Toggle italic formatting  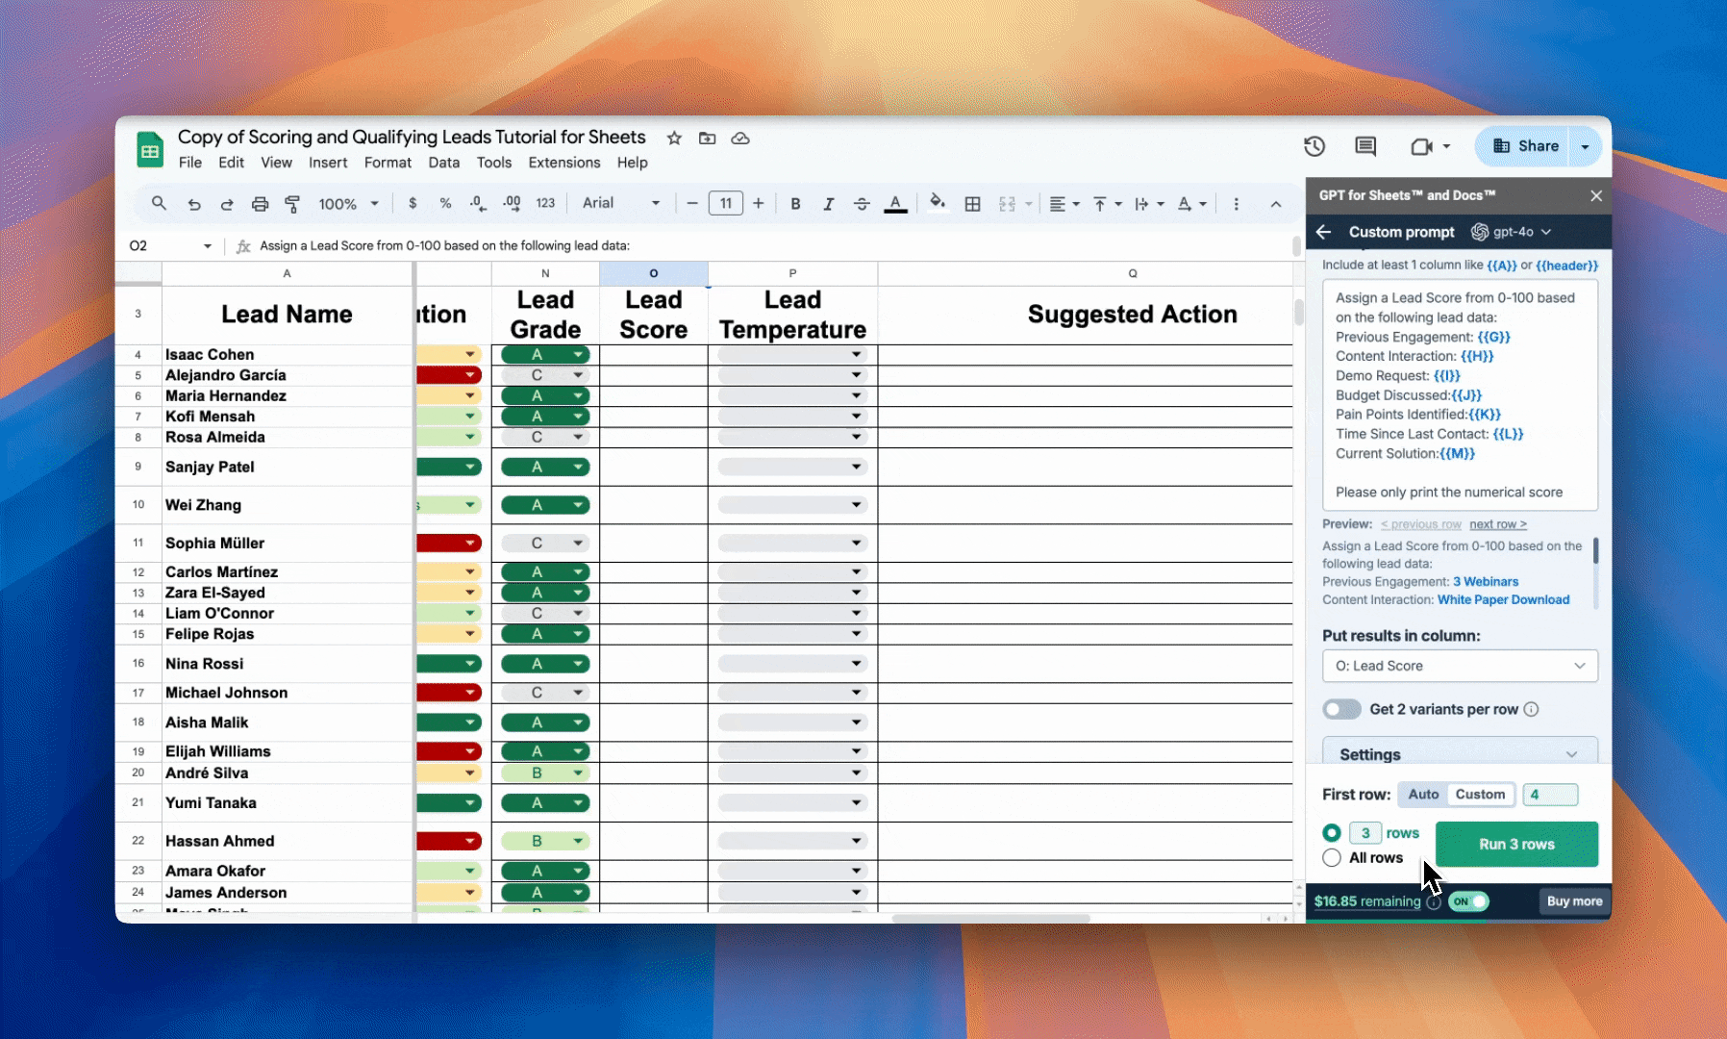click(828, 203)
